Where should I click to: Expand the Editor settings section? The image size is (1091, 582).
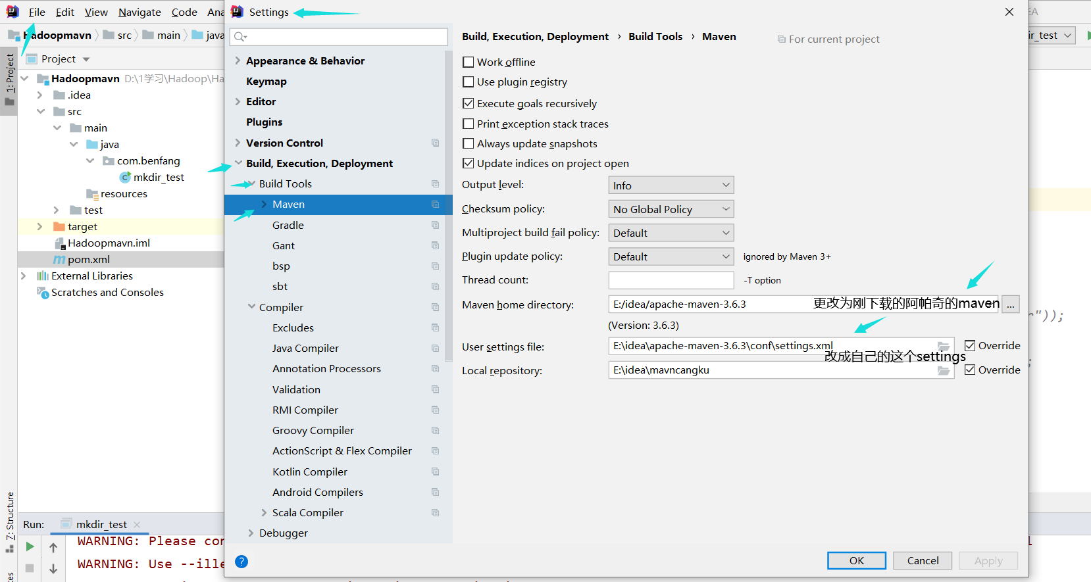(238, 101)
